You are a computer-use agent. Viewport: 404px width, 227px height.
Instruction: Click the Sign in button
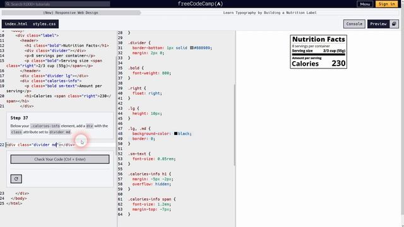click(386, 4)
